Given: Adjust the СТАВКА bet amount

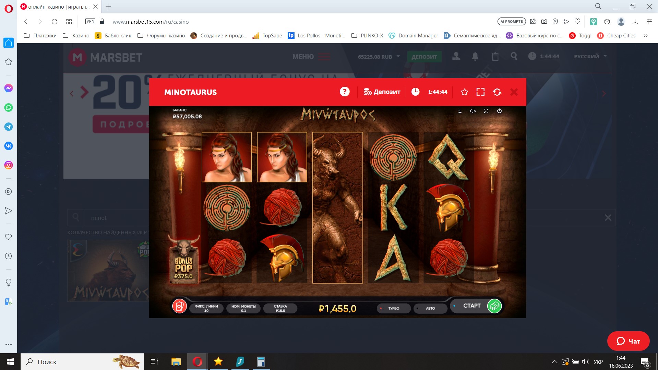Looking at the screenshot, I should pyautogui.click(x=280, y=308).
